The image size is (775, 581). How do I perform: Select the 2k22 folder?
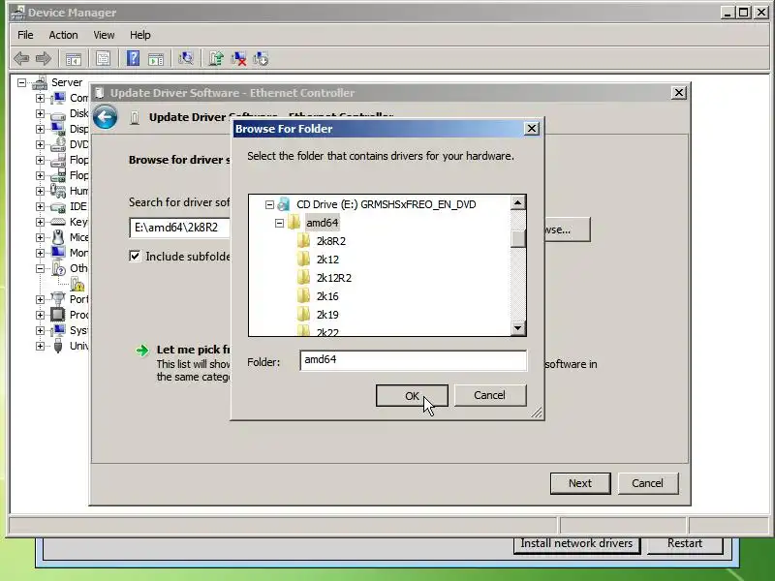tap(327, 332)
